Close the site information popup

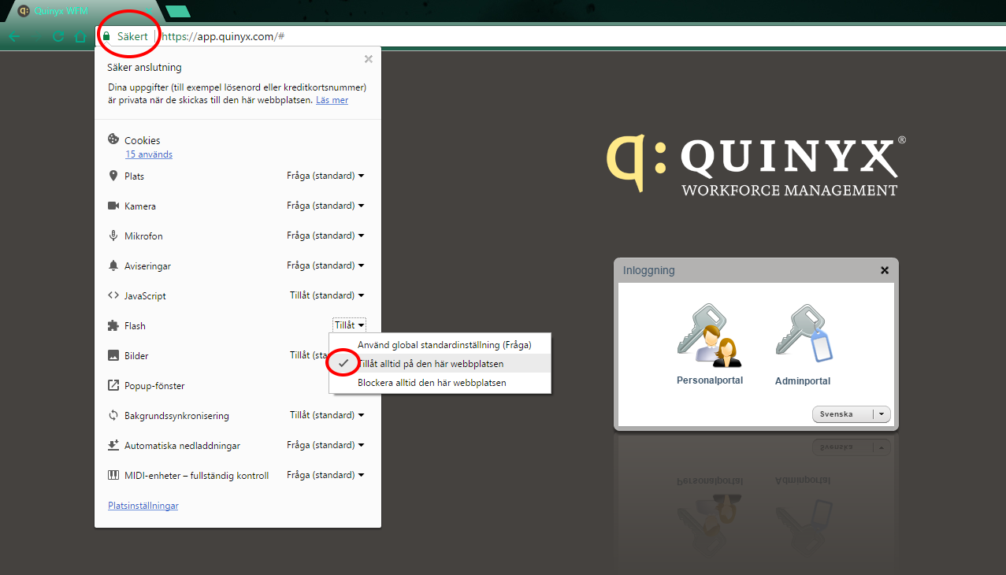(368, 58)
